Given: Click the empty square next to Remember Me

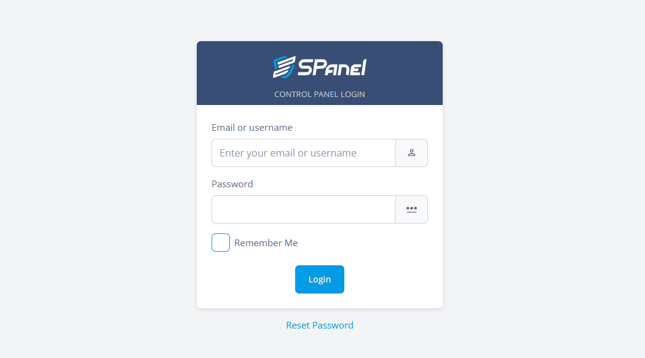Looking at the screenshot, I should pyautogui.click(x=221, y=243).
